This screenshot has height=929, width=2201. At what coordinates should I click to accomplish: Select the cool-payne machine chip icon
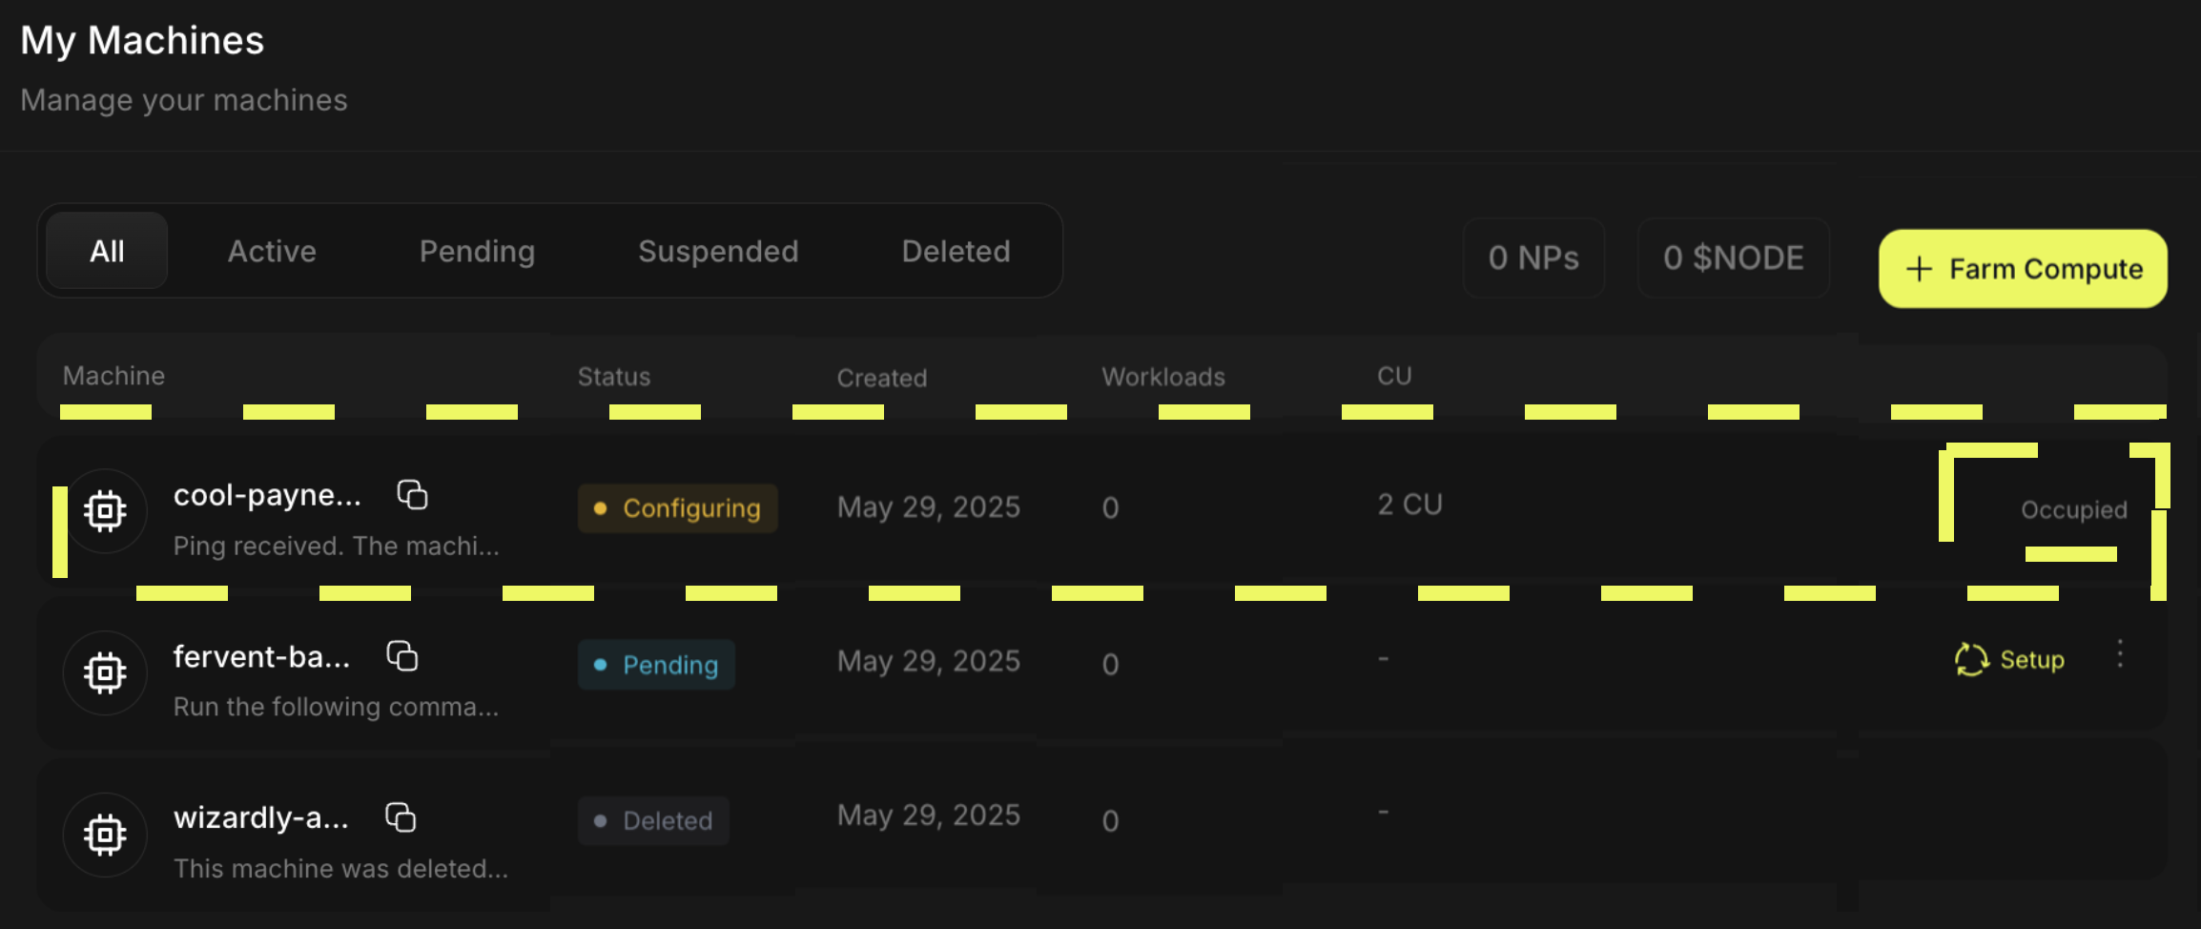106,510
